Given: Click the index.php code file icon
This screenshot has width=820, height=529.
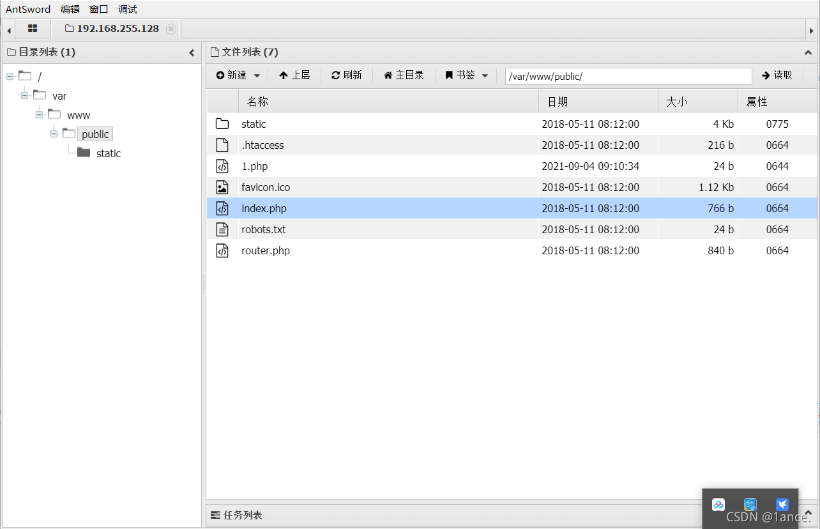Looking at the screenshot, I should tap(222, 208).
